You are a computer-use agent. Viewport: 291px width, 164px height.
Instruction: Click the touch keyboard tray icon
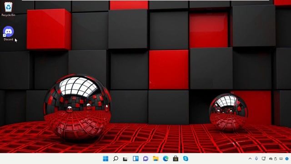point(281,159)
